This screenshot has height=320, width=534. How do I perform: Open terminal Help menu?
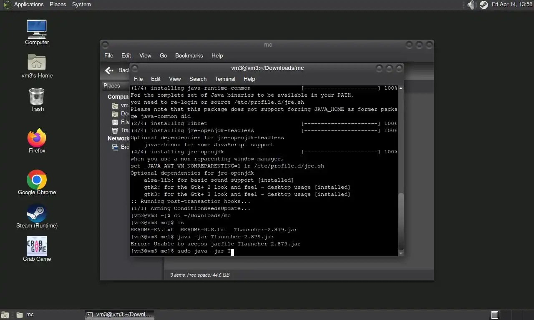(249, 79)
